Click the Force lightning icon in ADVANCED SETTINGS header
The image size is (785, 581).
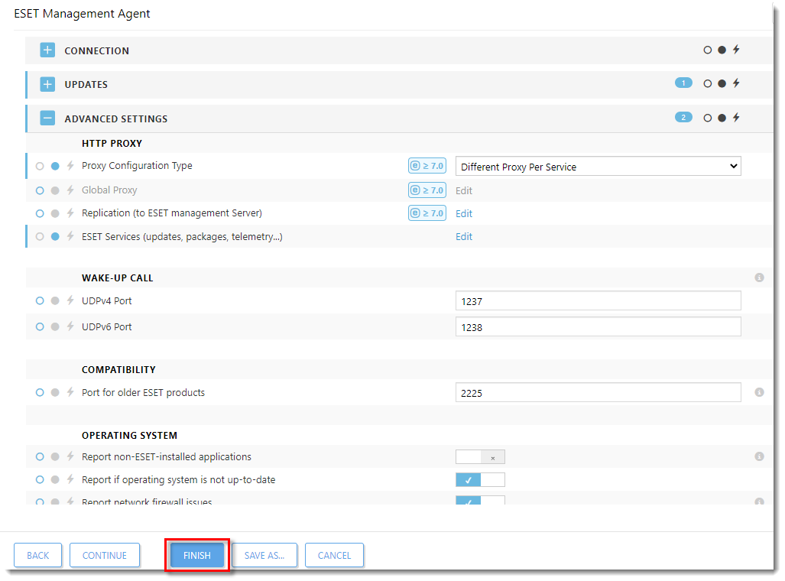click(x=736, y=118)
